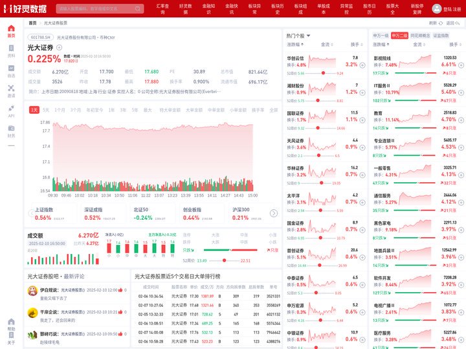Add 国联证券 with its plus icon
The image size is (466, 349).
pyautogui.click(x=362, y=120)
